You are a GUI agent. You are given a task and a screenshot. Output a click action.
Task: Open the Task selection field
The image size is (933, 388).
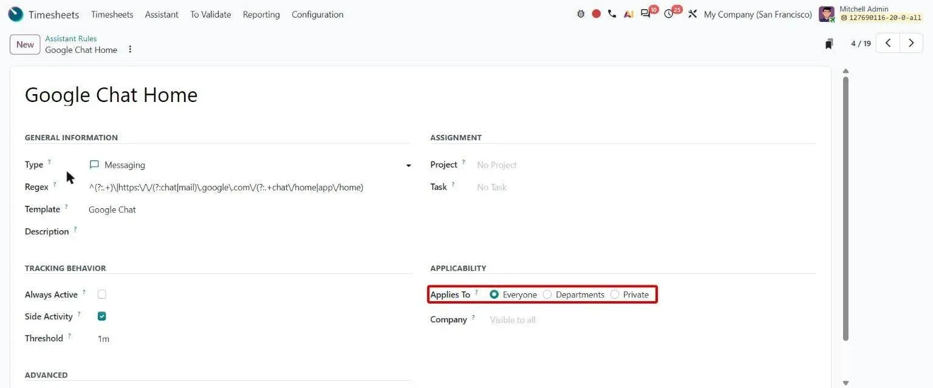[x=646, y=187]
